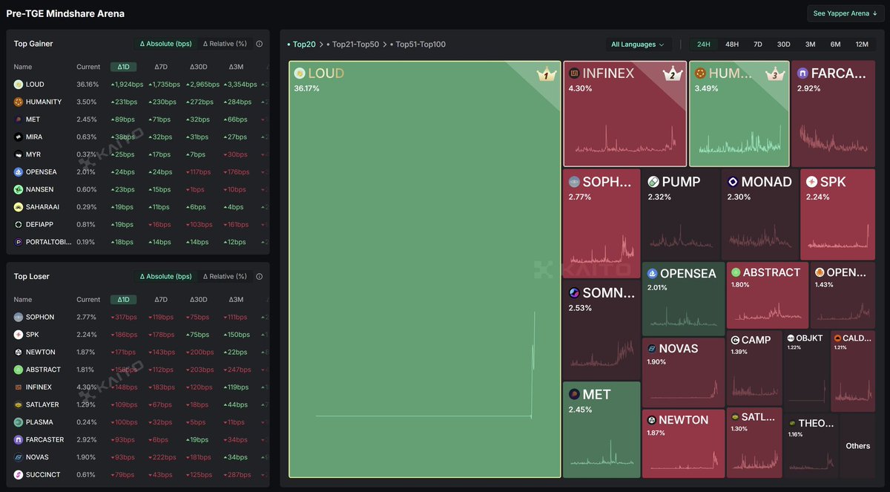This screenshot has height=492, width=890.
Task: Click the NEWTON token icon in Top Loser
Action: pos(18,352)
